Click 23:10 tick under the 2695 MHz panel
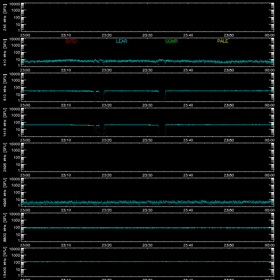 click(x=66, y=175)
